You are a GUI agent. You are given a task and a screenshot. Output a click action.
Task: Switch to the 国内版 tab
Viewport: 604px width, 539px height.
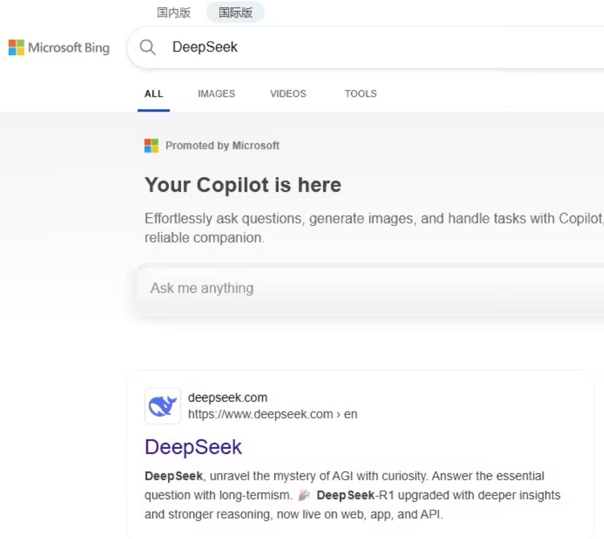[174, 12]
